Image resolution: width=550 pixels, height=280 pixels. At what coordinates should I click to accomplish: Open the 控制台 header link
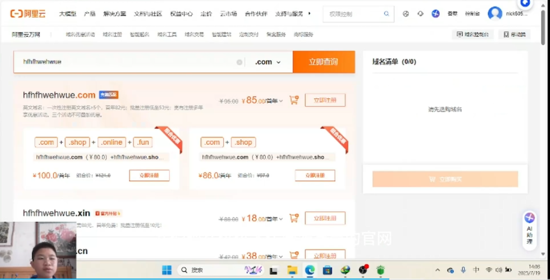pyautogui.click(x=472, y=14)
